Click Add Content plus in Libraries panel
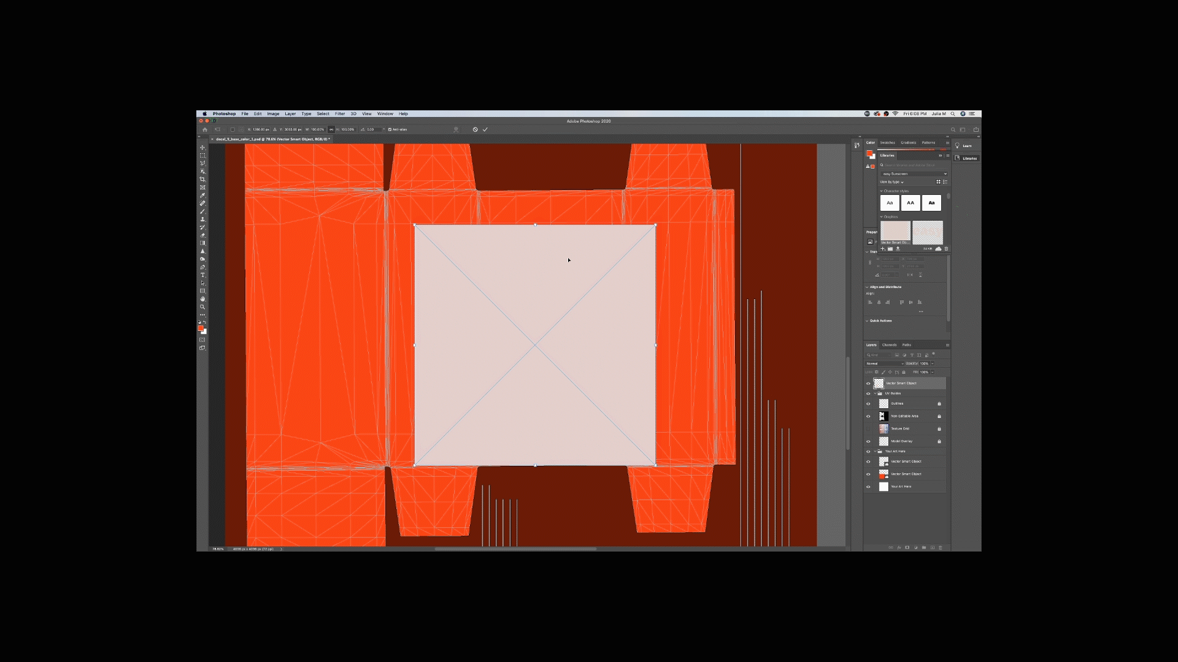The height and width of the screenshot is (662, 1178). [x=883, y=249]
